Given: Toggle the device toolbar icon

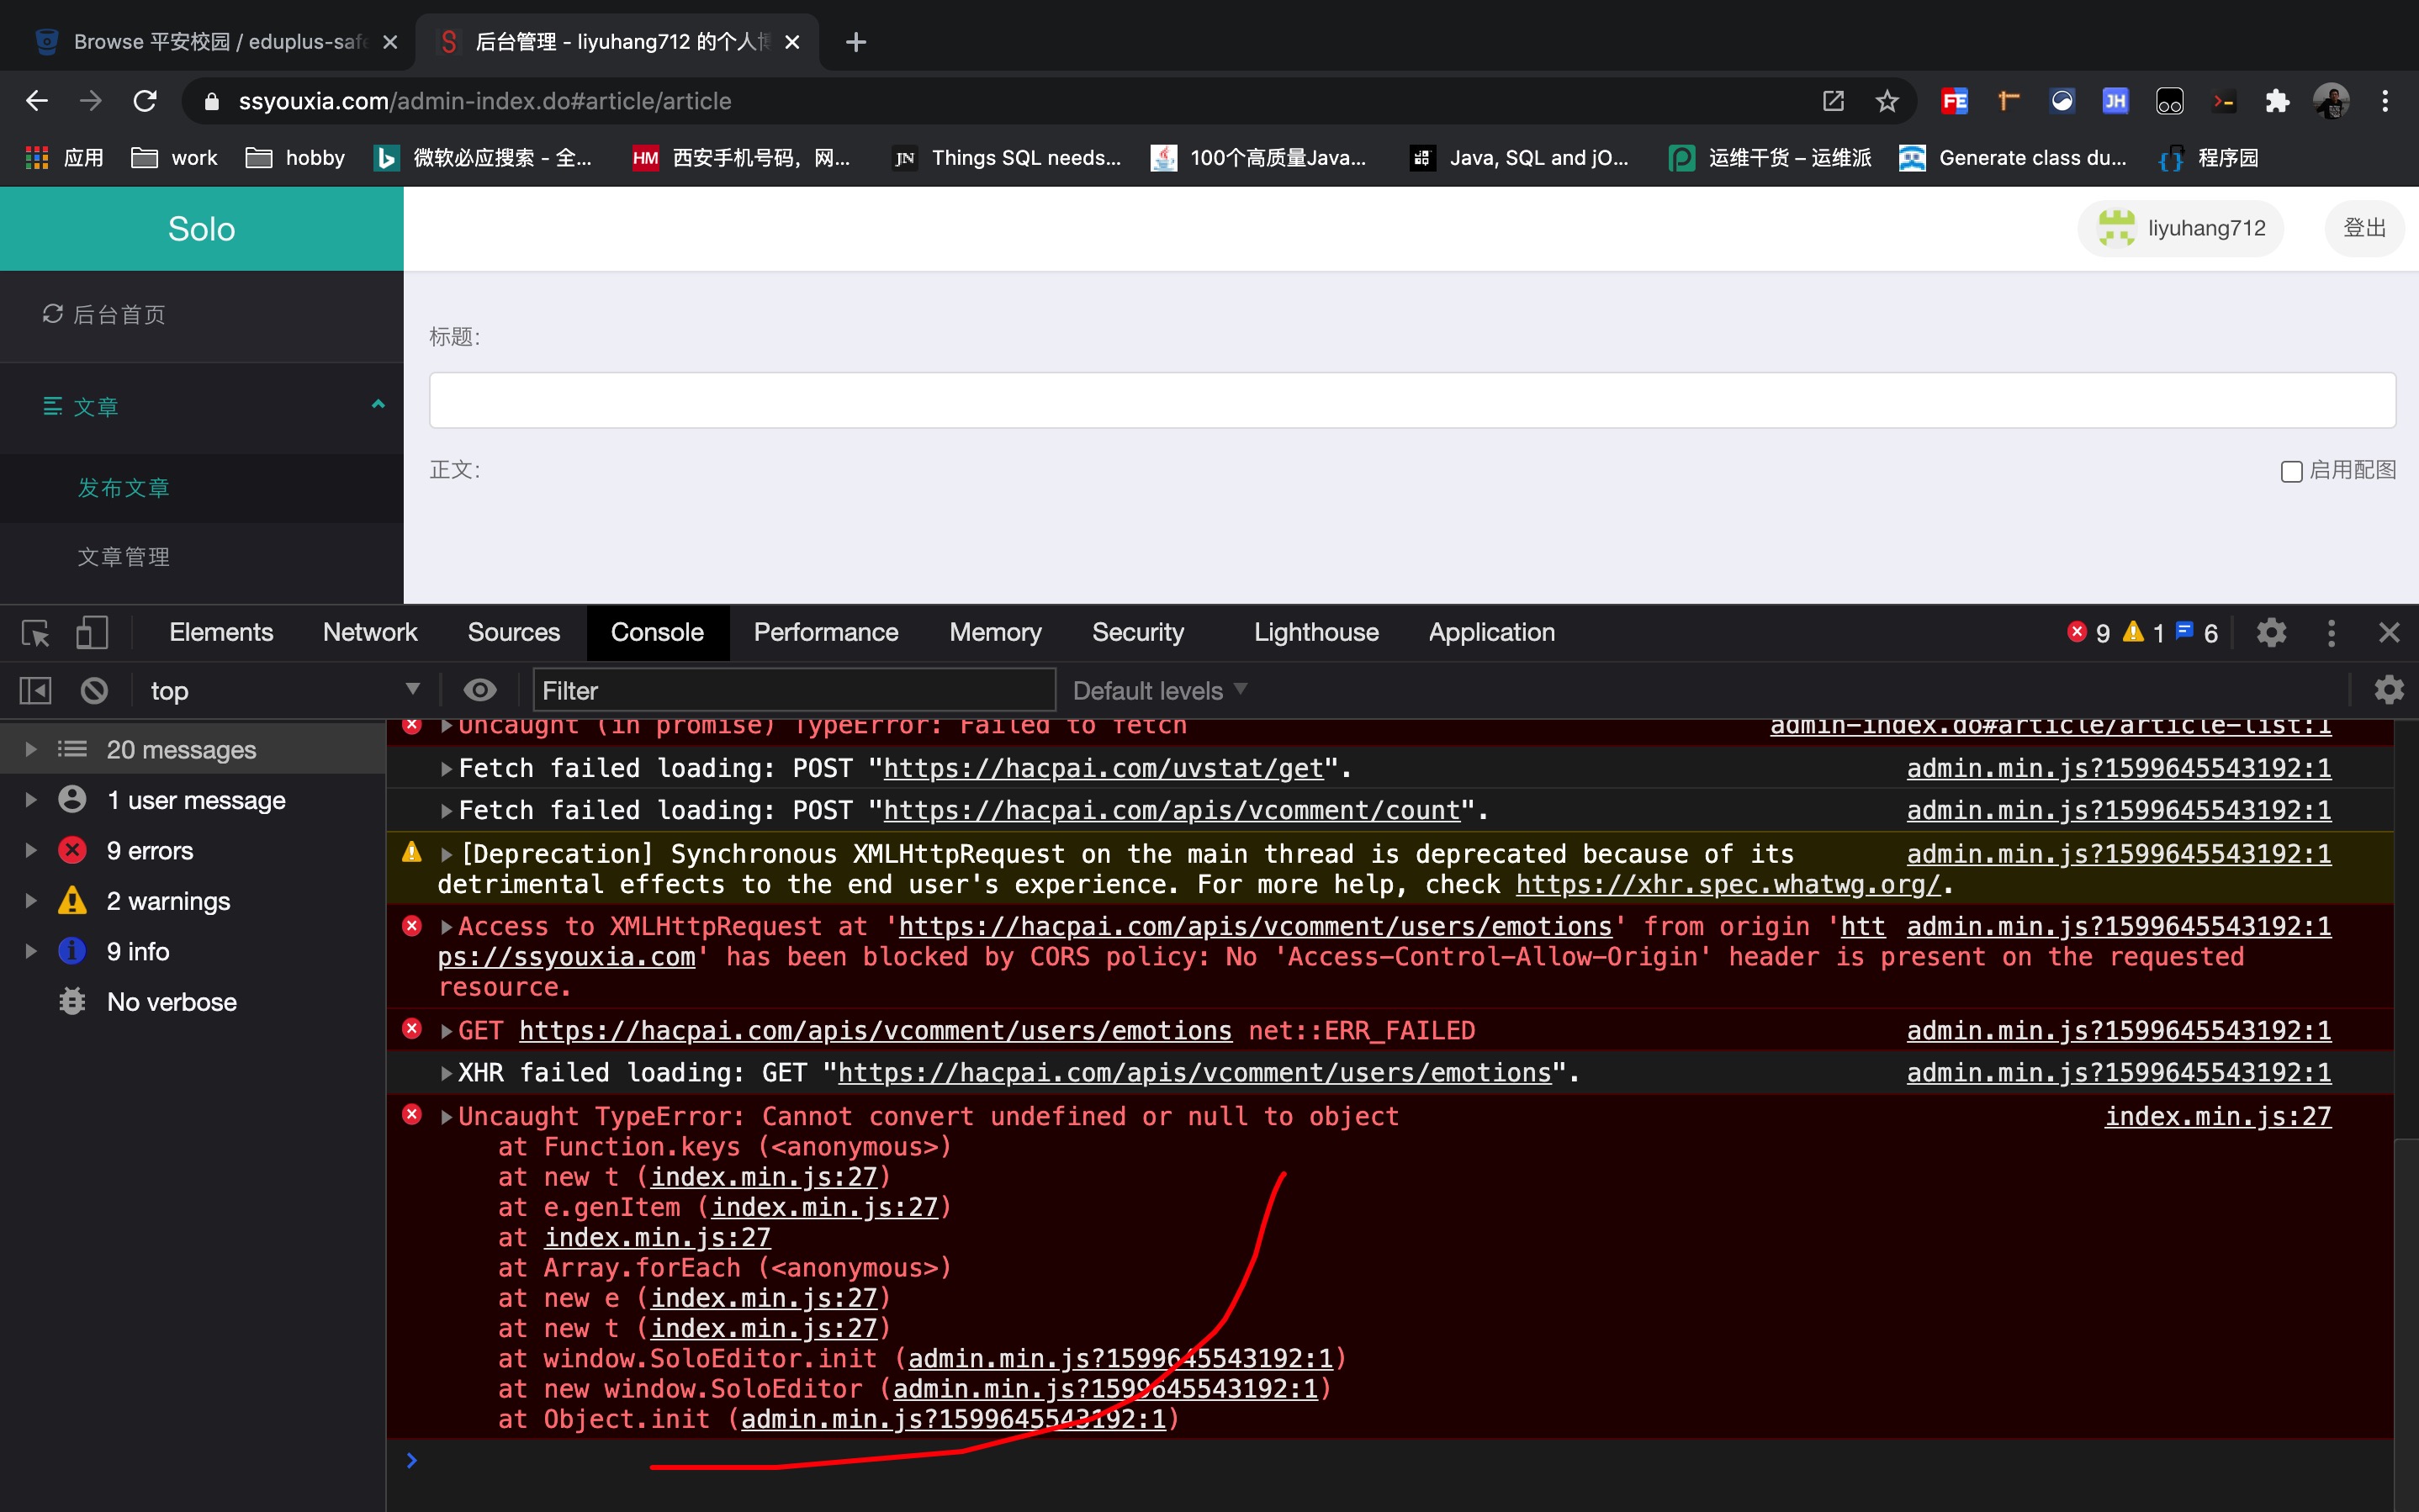Looking at the screenshot, I should click(x=92, y=633).
